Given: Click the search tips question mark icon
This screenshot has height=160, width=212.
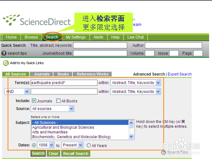Looking at the screenshot, I should (4, 53).
